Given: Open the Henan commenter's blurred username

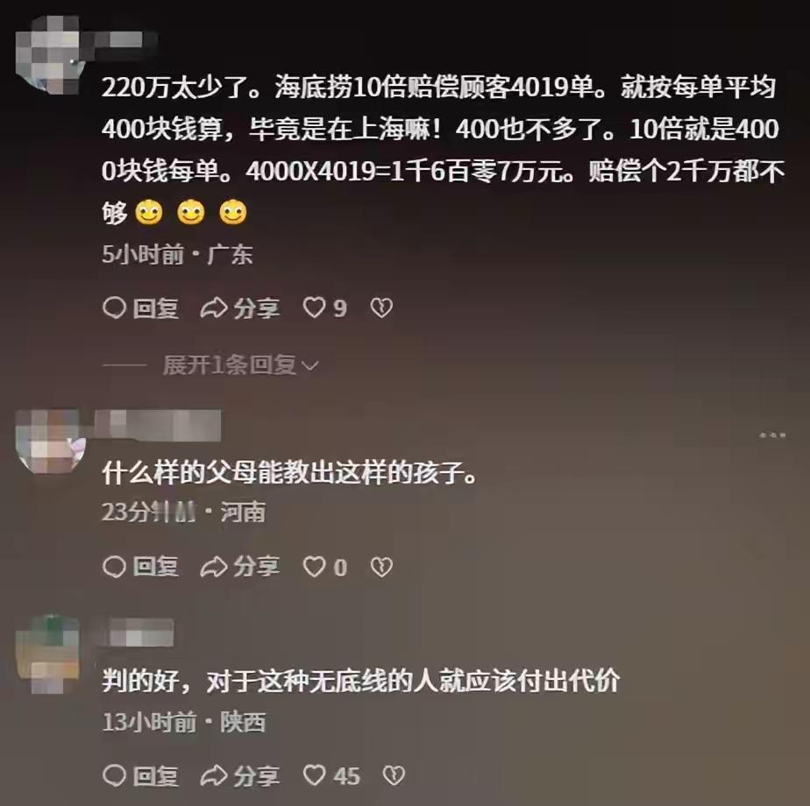Looking at the screenshot, I should [160, 426].
